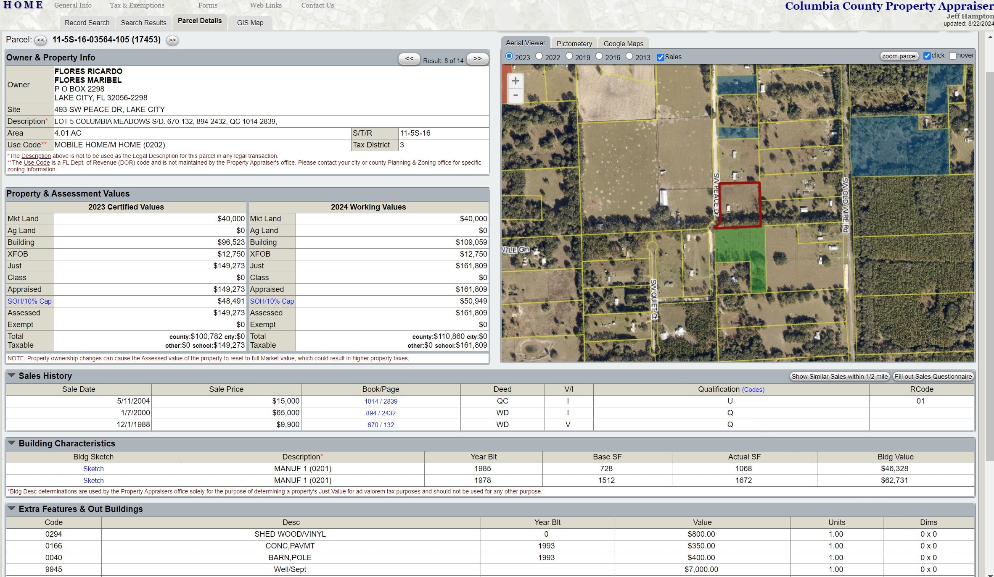Show next search result
The height and width of the screenshot is (577, 994).
coord(477,59)
